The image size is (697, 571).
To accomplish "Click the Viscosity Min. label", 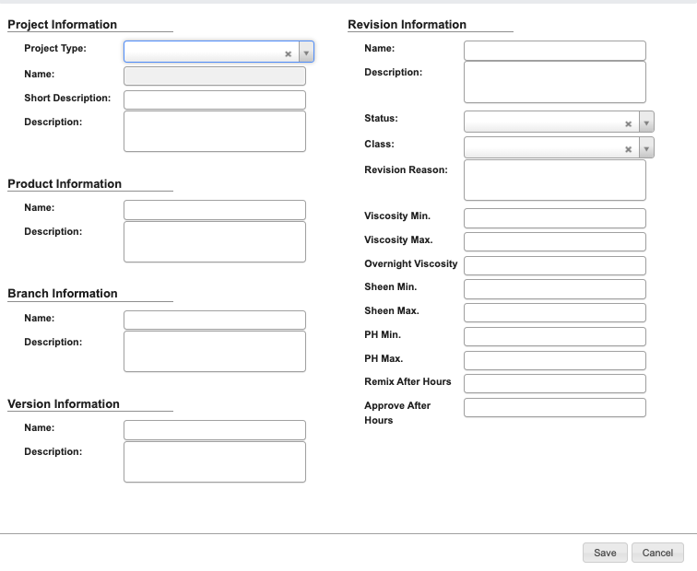I will pos(397,216).
